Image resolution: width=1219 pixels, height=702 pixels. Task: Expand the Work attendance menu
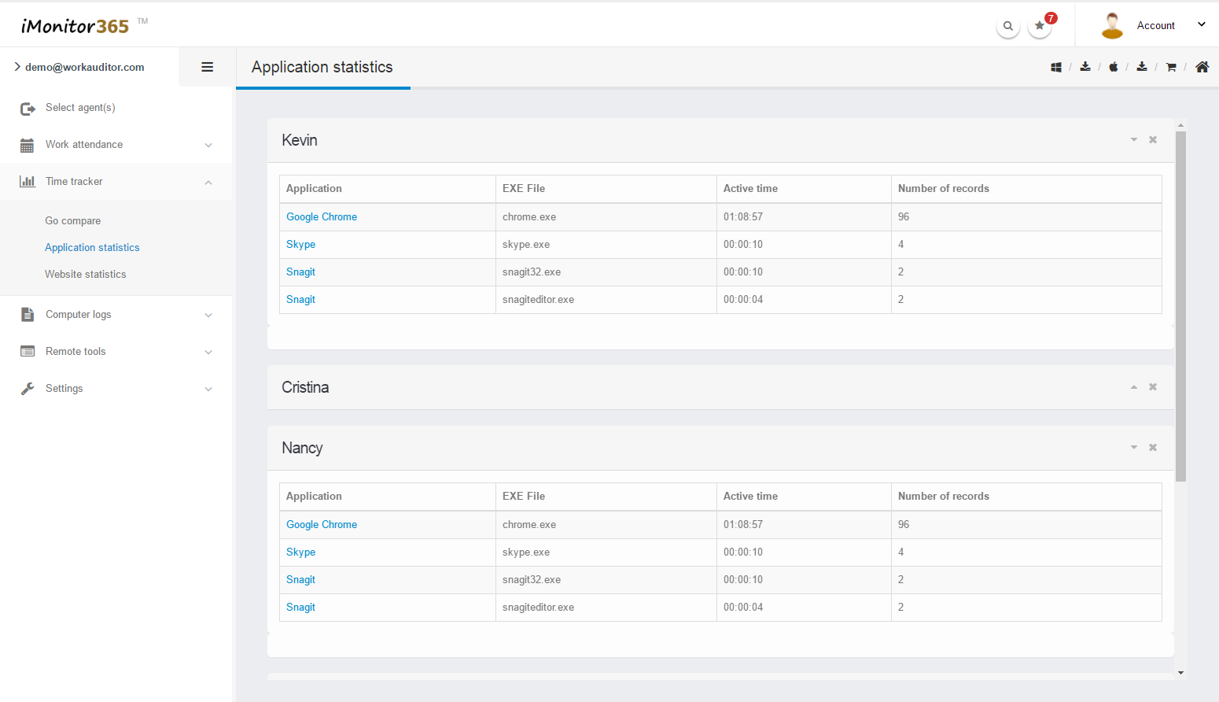[x=116, y=145]
